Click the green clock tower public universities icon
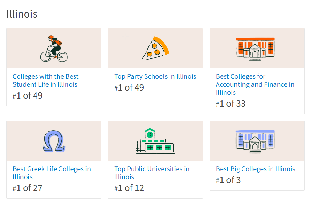 click(x=155, y=141)
